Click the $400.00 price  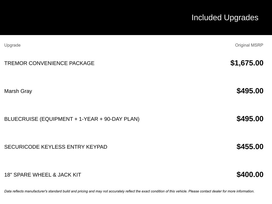pyautogui.click(x=250, y=175)
